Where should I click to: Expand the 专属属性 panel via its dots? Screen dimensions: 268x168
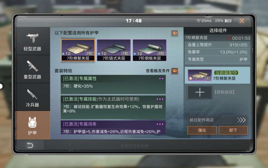click(x=161, y=79)
